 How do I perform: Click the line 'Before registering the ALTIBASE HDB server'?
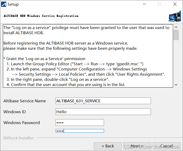click(66, 43)
